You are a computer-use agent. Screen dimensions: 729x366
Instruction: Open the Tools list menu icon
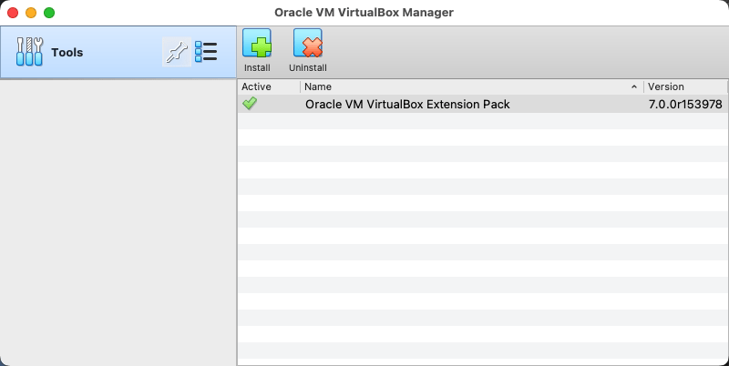coord(206,52)
